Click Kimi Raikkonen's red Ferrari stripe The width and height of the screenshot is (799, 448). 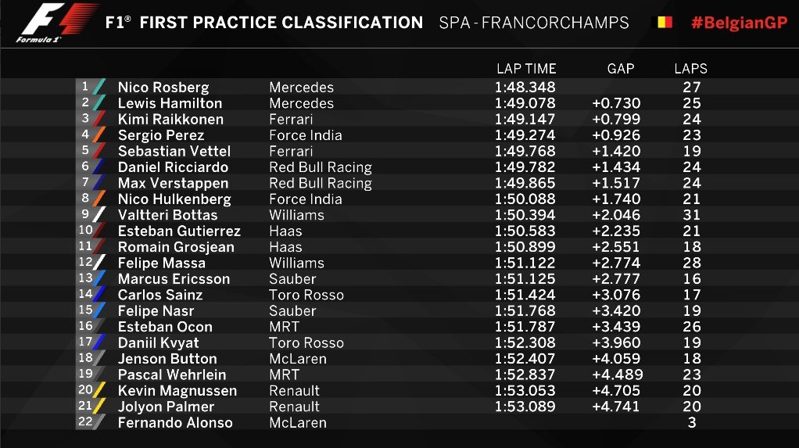(x=99, y=119)
